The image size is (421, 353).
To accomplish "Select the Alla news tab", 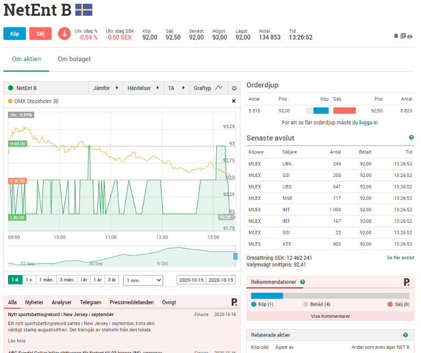I will (x=12, y=302).
